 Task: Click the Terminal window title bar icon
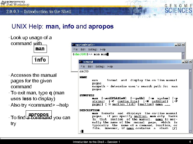point(81,62)
